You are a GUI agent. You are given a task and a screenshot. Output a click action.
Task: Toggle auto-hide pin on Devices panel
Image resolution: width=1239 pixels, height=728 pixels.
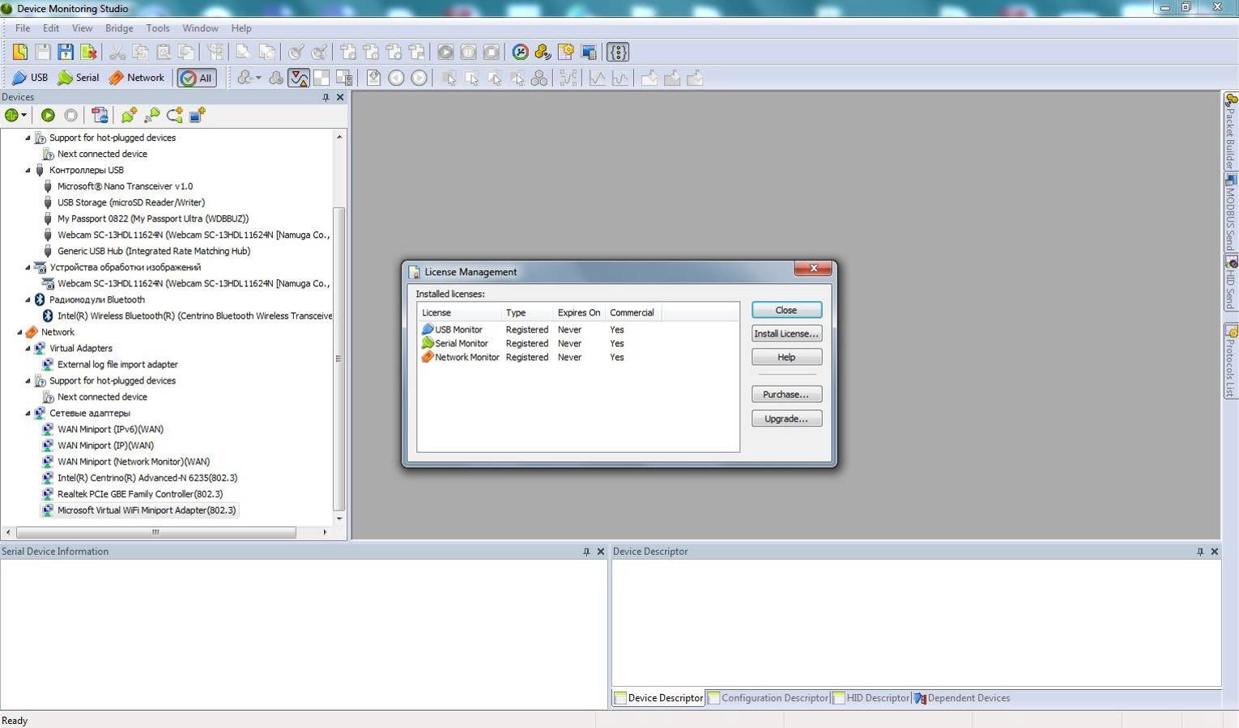(x=326, y=97)
